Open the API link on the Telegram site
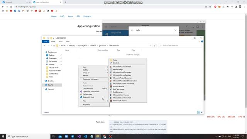 point(78,16)
